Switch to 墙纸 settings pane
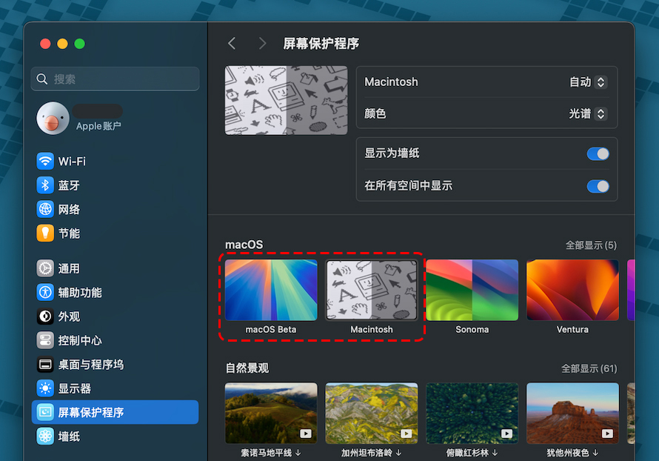 coord(115,436)
